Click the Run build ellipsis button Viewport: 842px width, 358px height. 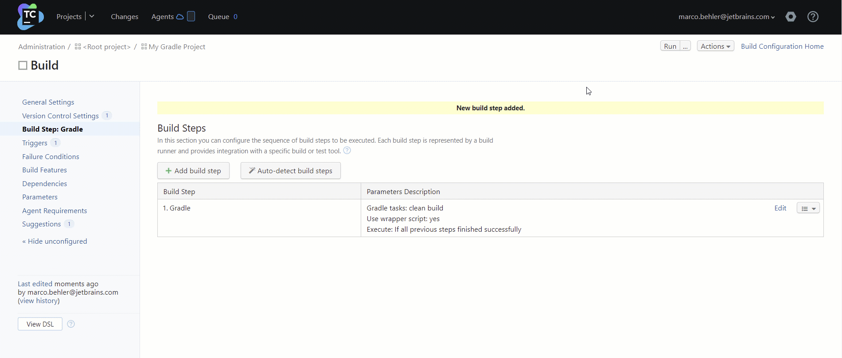pos(685,46)
